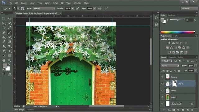This screenshot has height=112, width=199.
Task: Select the vine-2 layer mask thumbnail
Action: [x=174, y=84]
